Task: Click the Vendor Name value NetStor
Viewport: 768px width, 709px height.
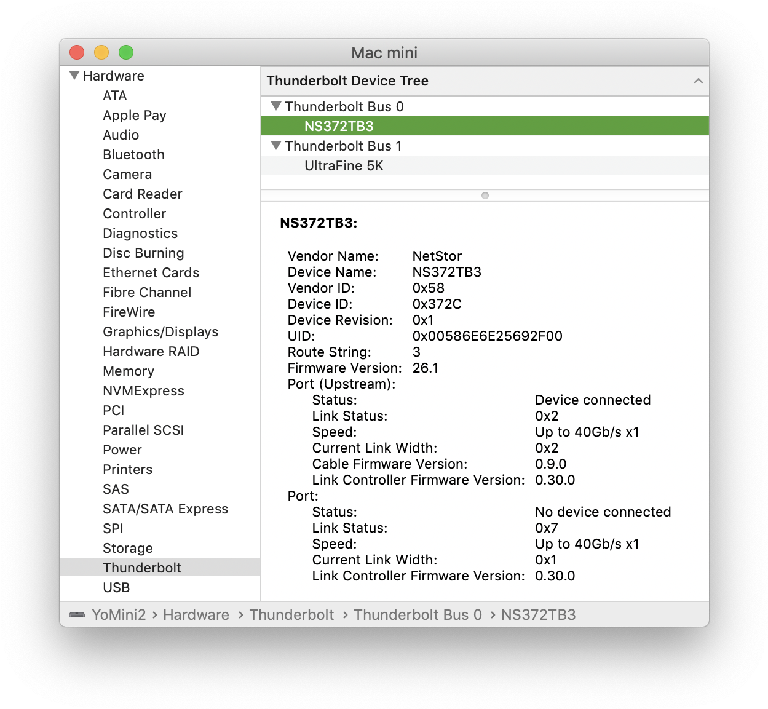Action: coord(437,256)
